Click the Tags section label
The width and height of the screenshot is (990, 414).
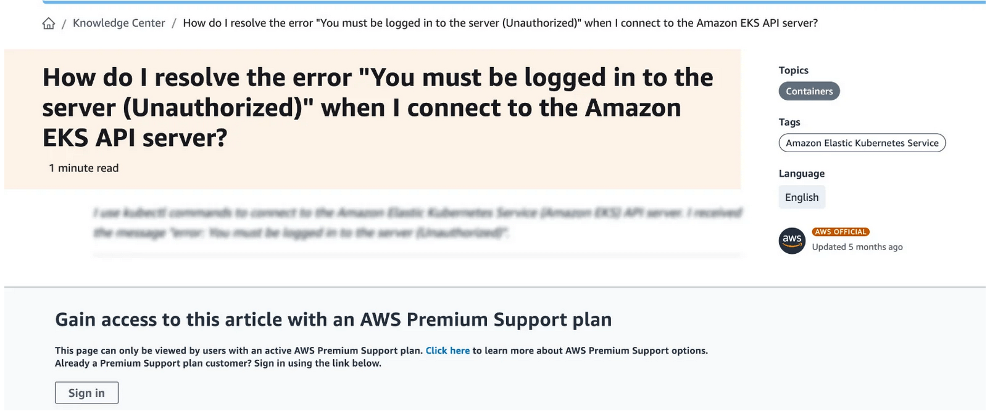[789, 122]
